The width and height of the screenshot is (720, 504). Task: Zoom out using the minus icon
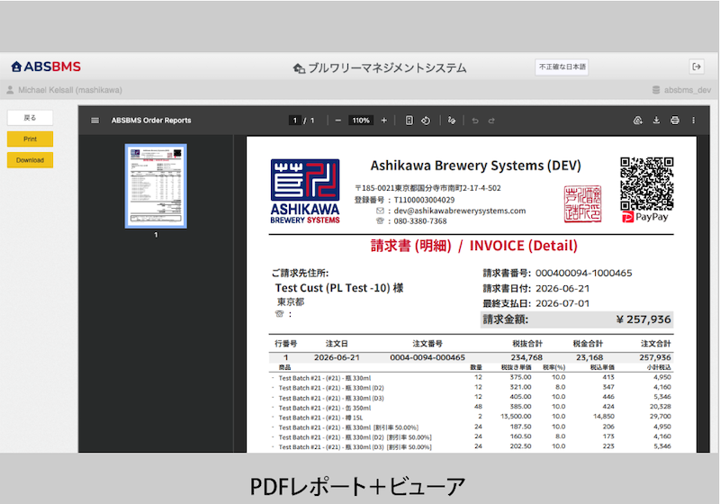pyautogui.click(x=338, y=121)
